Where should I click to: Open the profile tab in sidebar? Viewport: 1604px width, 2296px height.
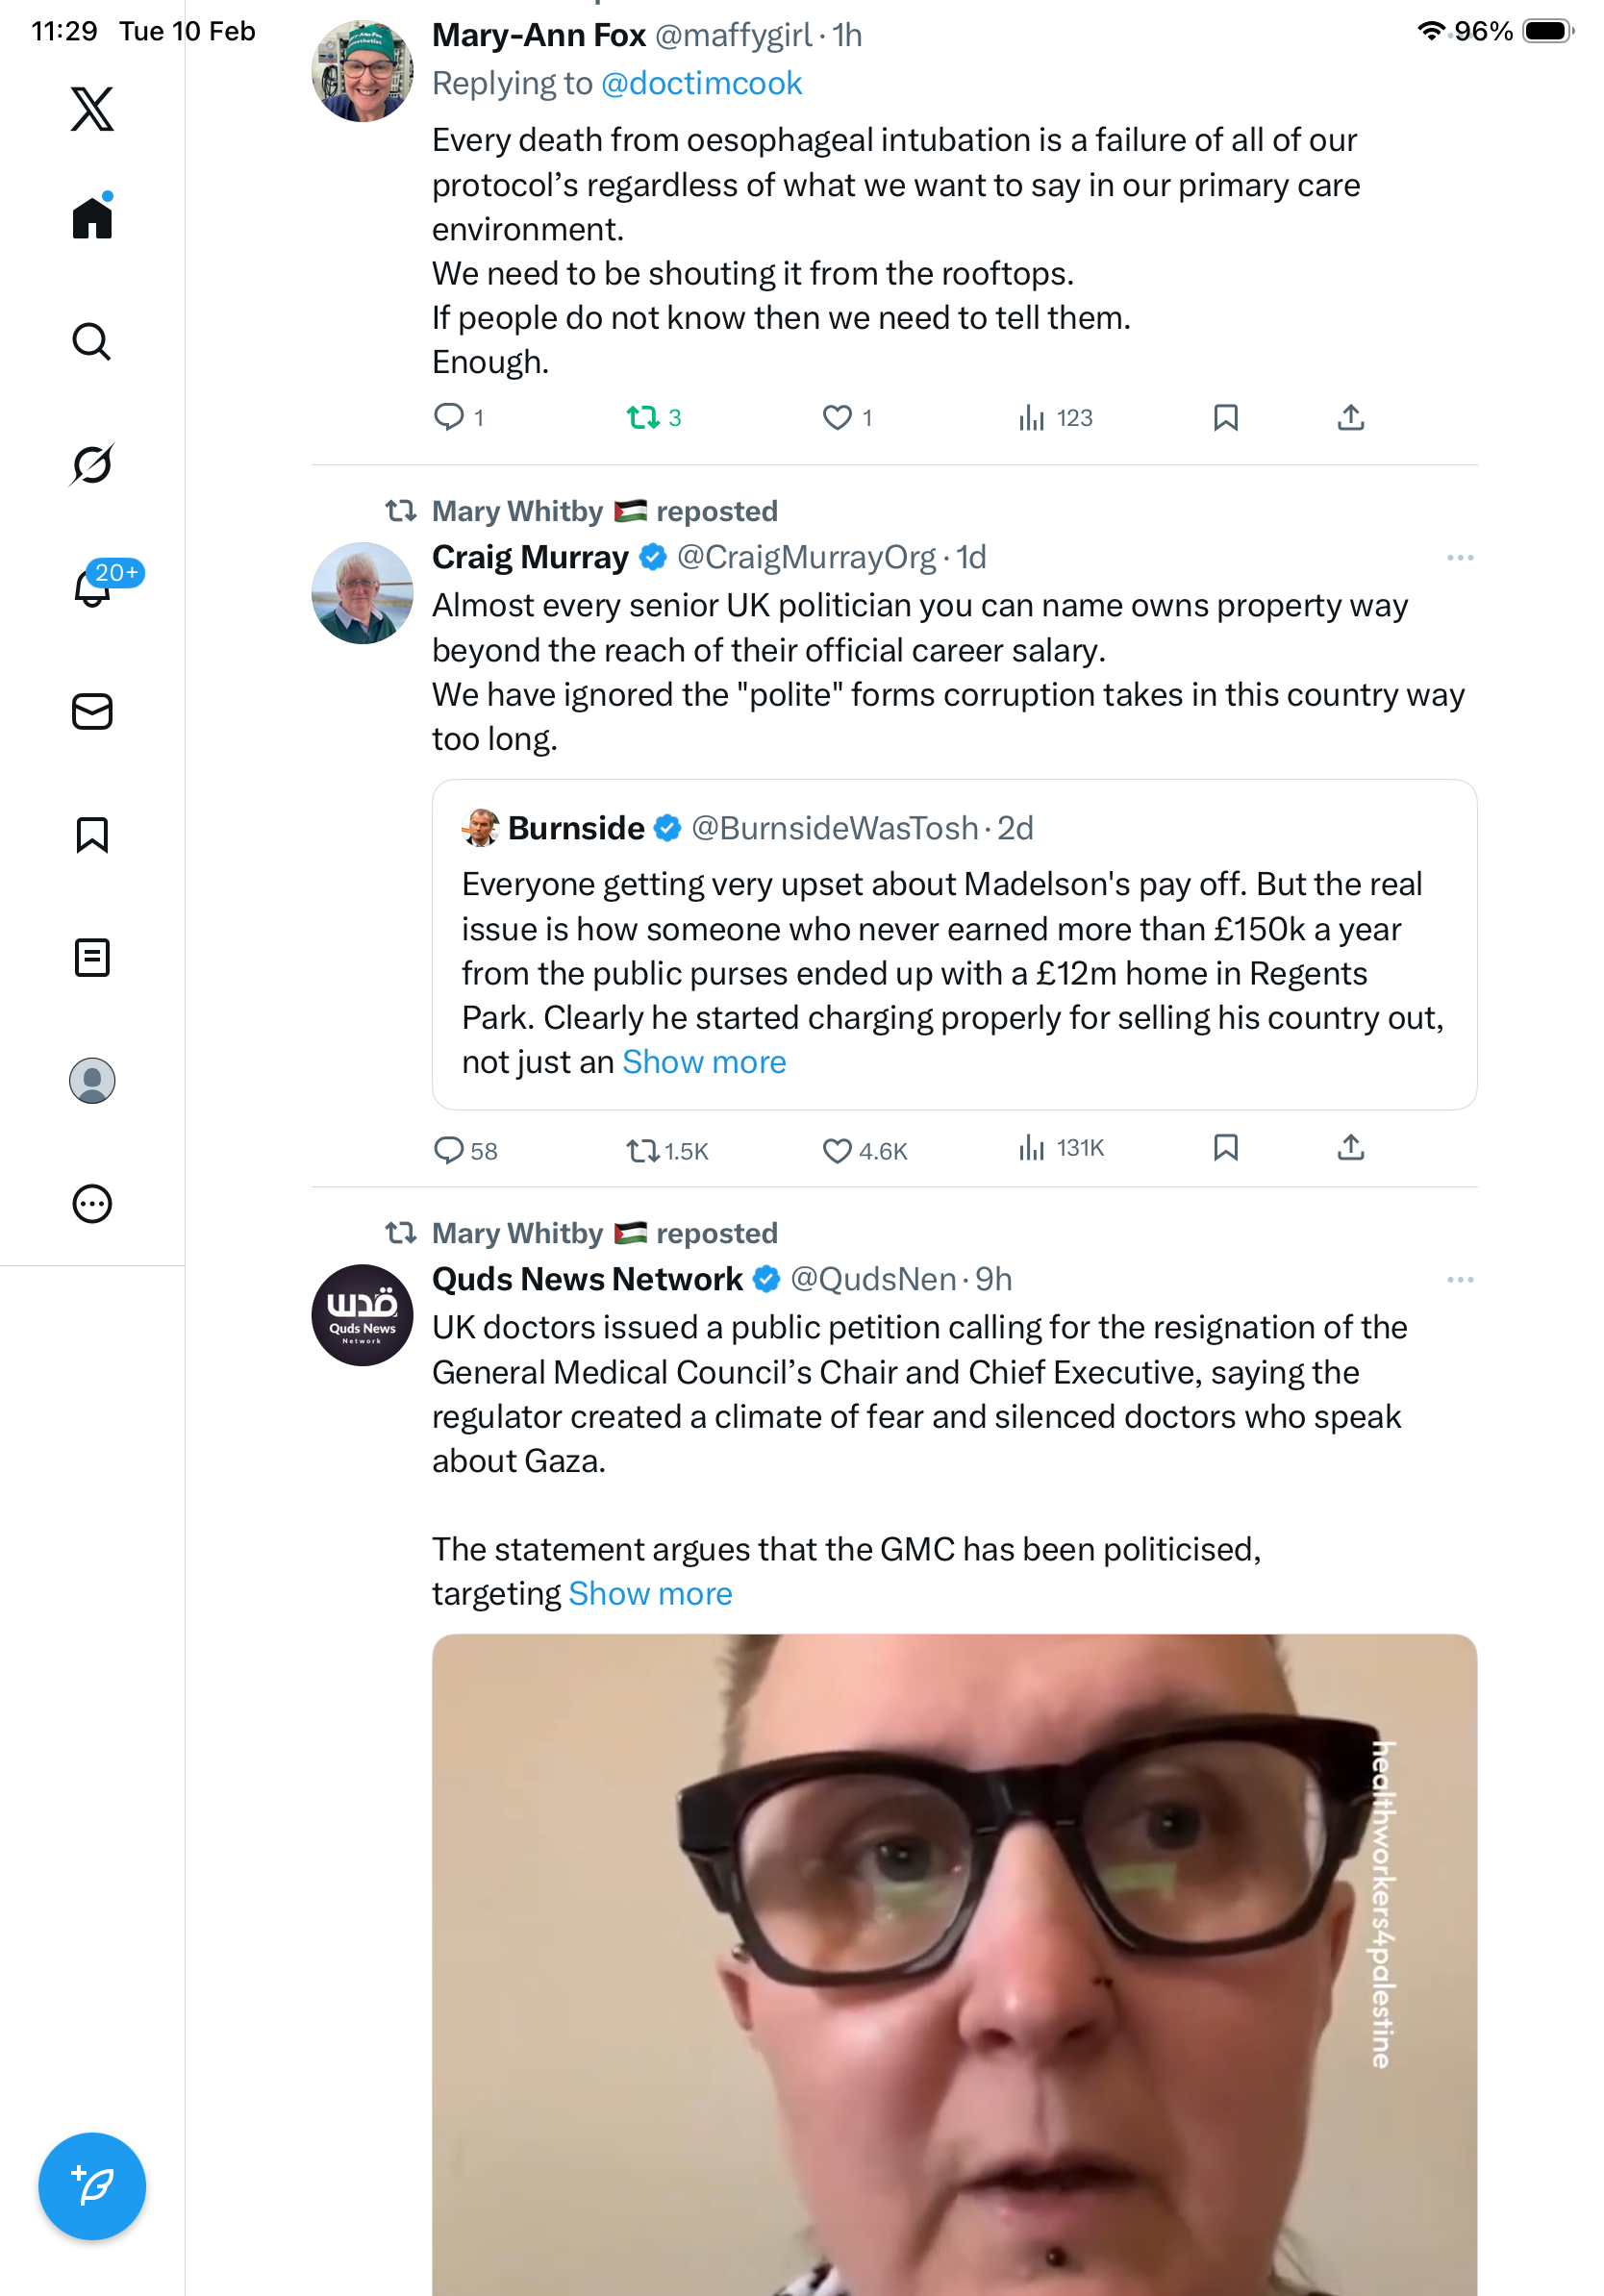92,1081
